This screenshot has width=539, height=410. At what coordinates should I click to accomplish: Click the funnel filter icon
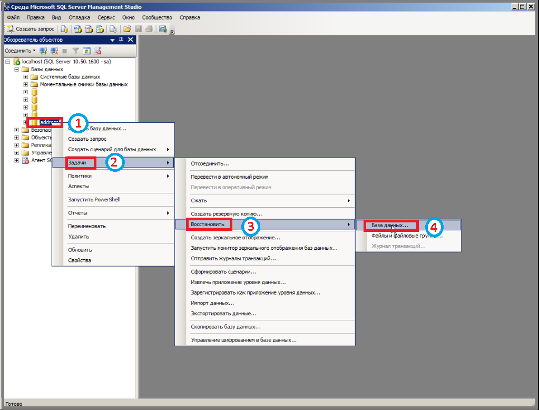[76, 51]
